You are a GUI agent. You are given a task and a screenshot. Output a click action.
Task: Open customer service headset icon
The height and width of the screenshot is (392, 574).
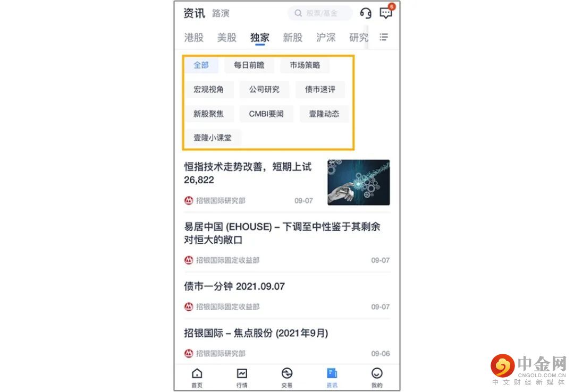365,13
